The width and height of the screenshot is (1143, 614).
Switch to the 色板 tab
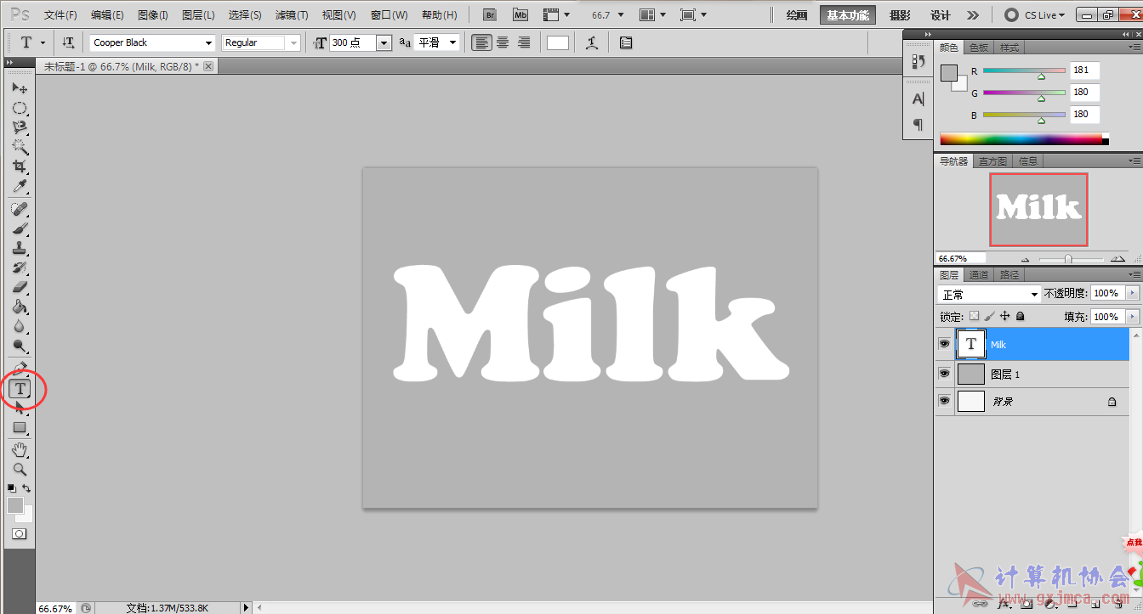point(979,48)
